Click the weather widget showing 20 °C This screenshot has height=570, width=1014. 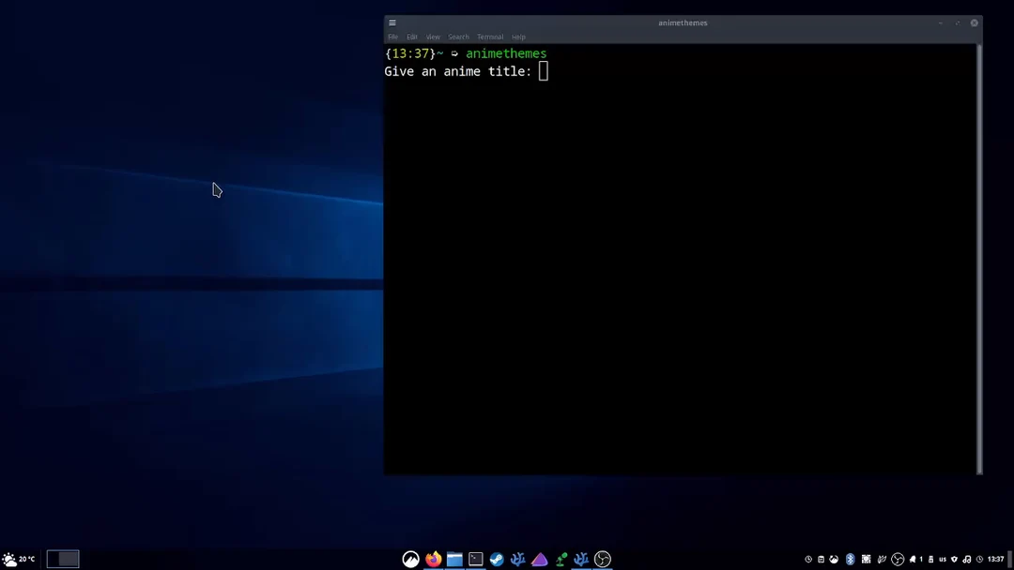pyautogui.click(x=18, y=559)
